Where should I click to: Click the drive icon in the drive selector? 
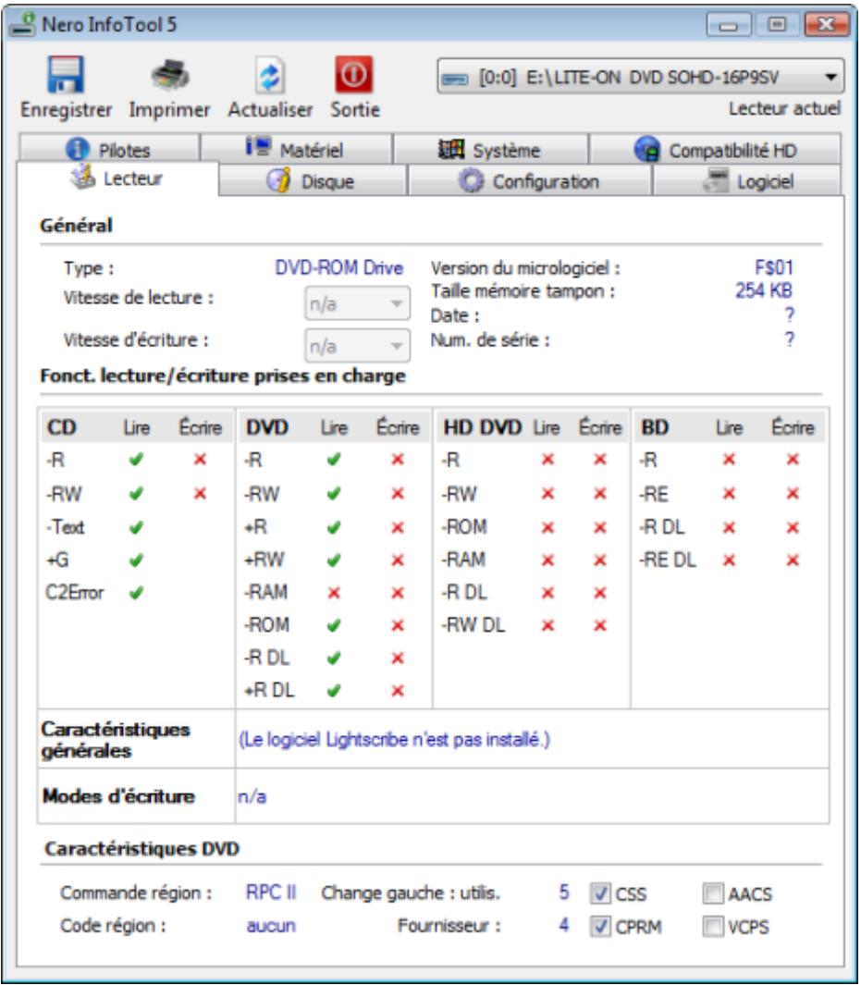[455, 79]
